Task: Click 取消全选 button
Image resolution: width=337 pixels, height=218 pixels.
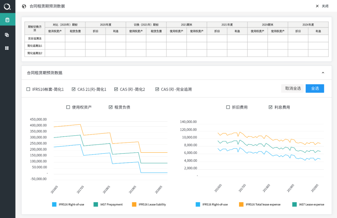Action: [293, 89]
